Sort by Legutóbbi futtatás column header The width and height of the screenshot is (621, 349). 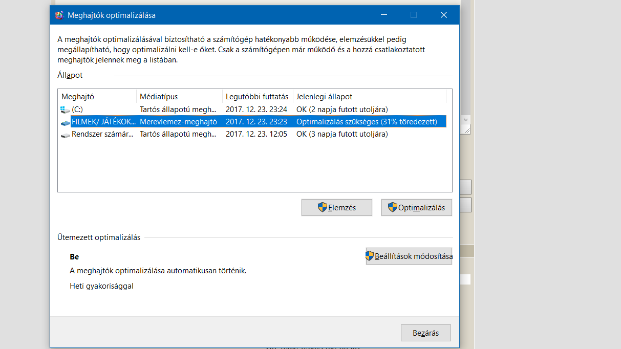point(258,96)
